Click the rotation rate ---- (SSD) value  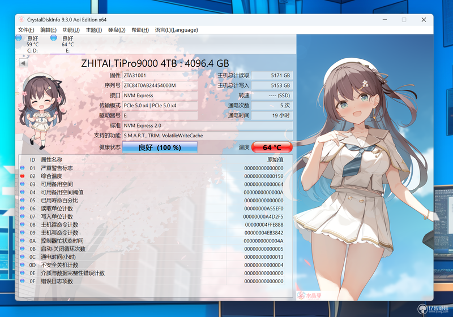[272, 95]
